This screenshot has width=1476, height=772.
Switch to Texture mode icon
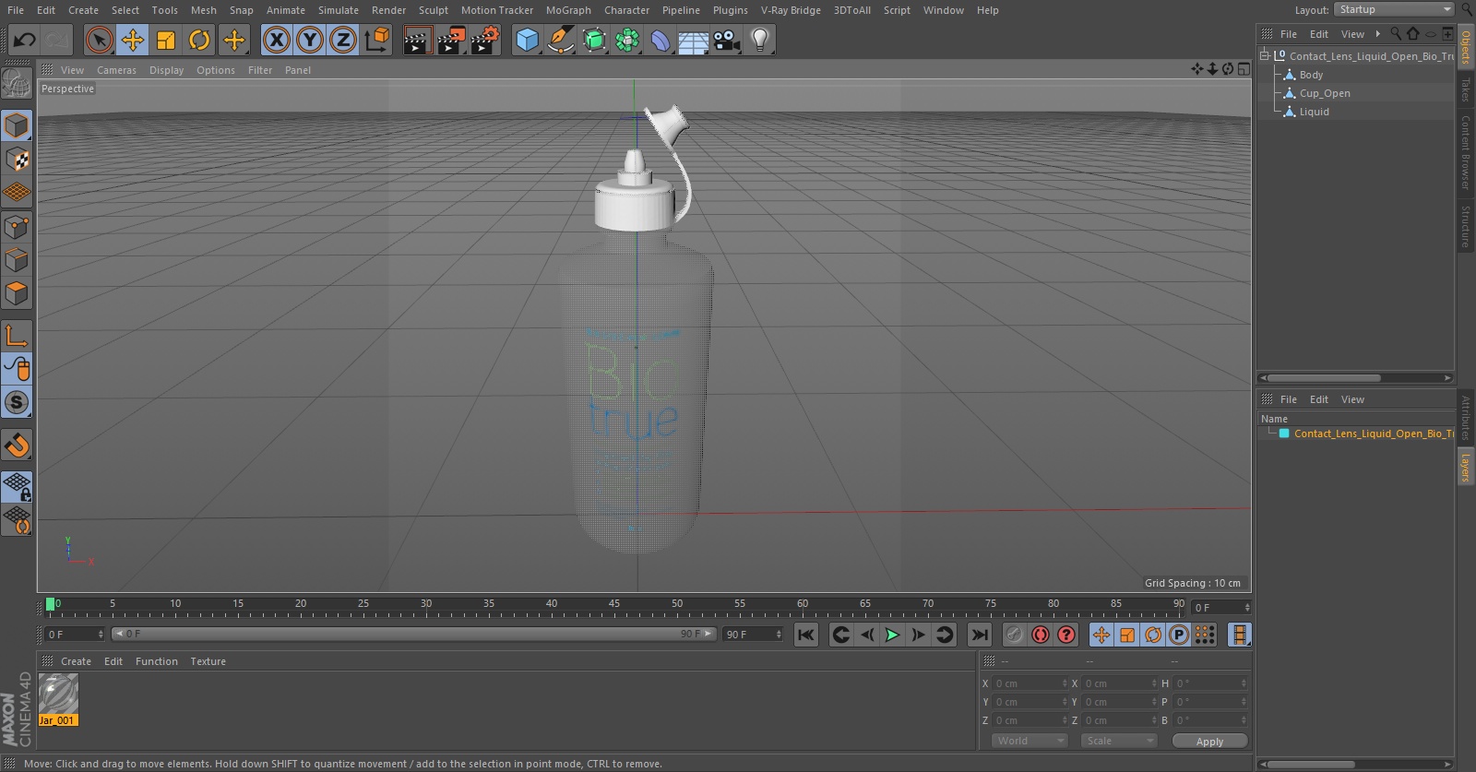(17, 160)
